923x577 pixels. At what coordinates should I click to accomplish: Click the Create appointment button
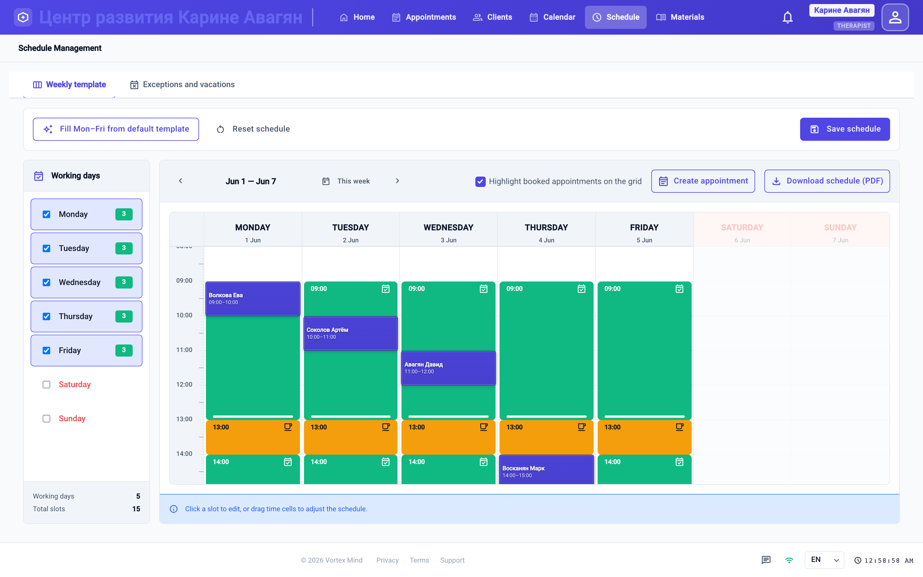(703, 181)
